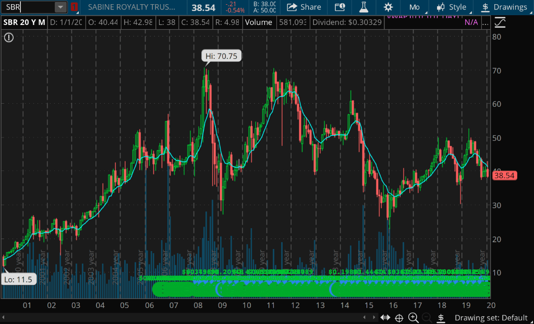Open the Style menu
The width and height of the screenshot is (534, 324).
click(x=452, y=7)
